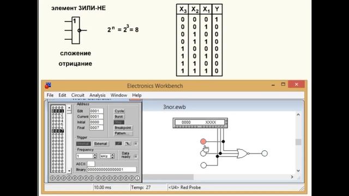
Task: Open the Pattern... dialog
Action: (123, 133)
